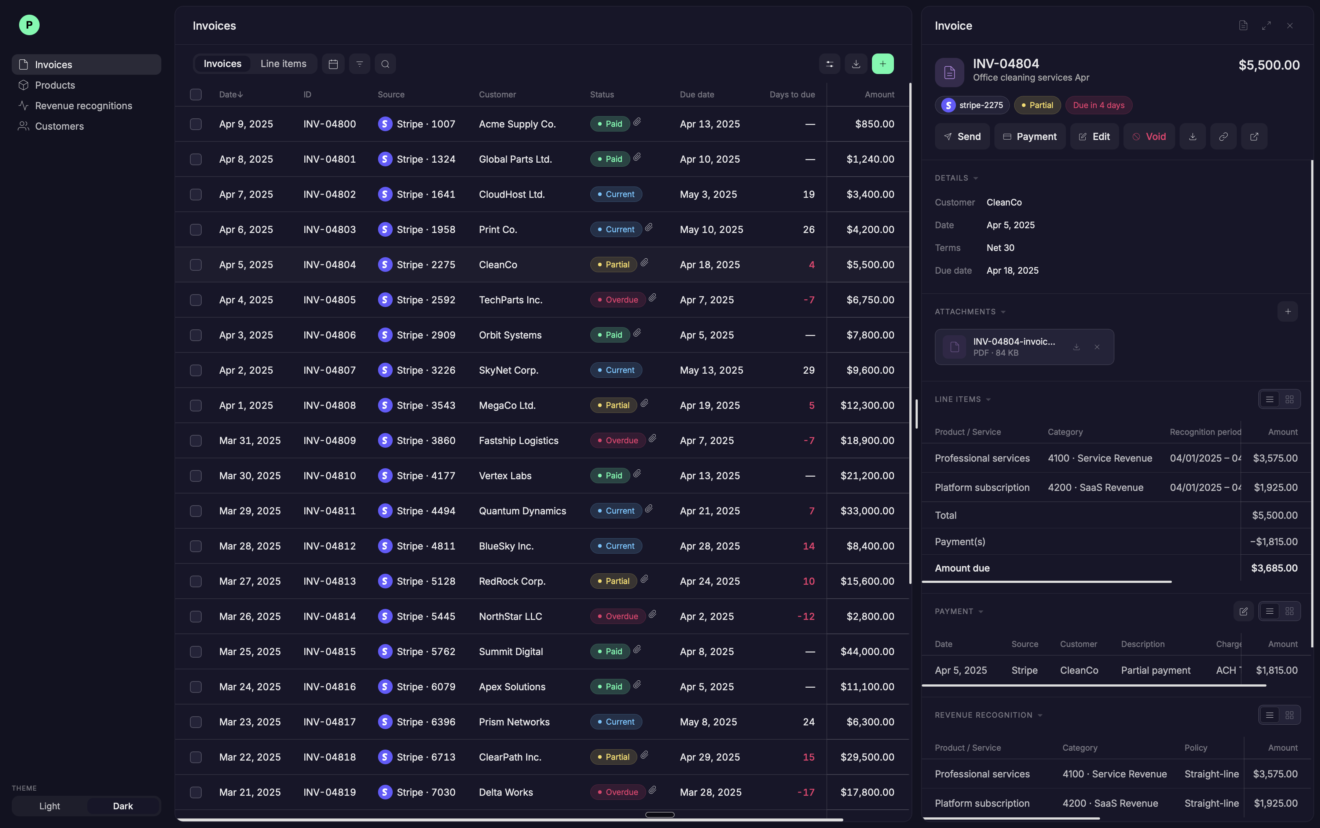Click the Void button
Screen dimensions: 1320x828
tap(1148, 136)
